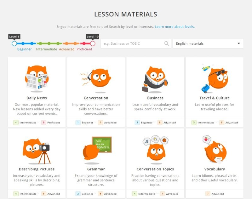
Task: Open the Travel & Culture owl icon
Action: 215,78
